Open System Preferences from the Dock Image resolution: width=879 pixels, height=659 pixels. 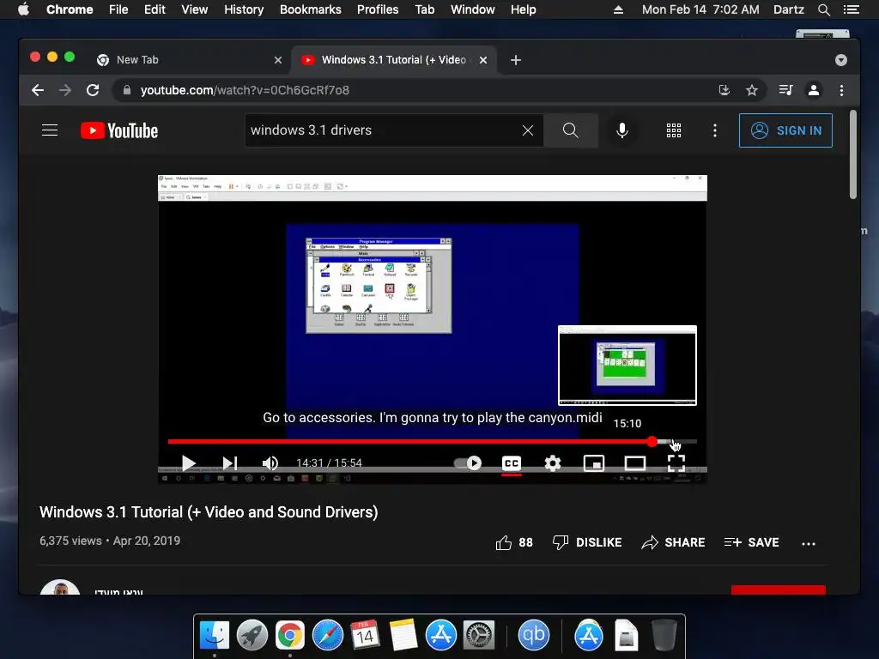coord(479,635)
